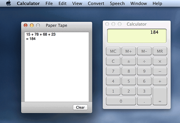Open the Apple menu
Viewport: 180px width, 123px height.
[9, 3]
